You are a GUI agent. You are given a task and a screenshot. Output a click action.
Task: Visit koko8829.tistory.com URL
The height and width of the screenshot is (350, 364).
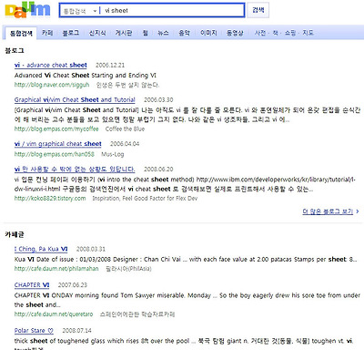click(x=50, y=199)
